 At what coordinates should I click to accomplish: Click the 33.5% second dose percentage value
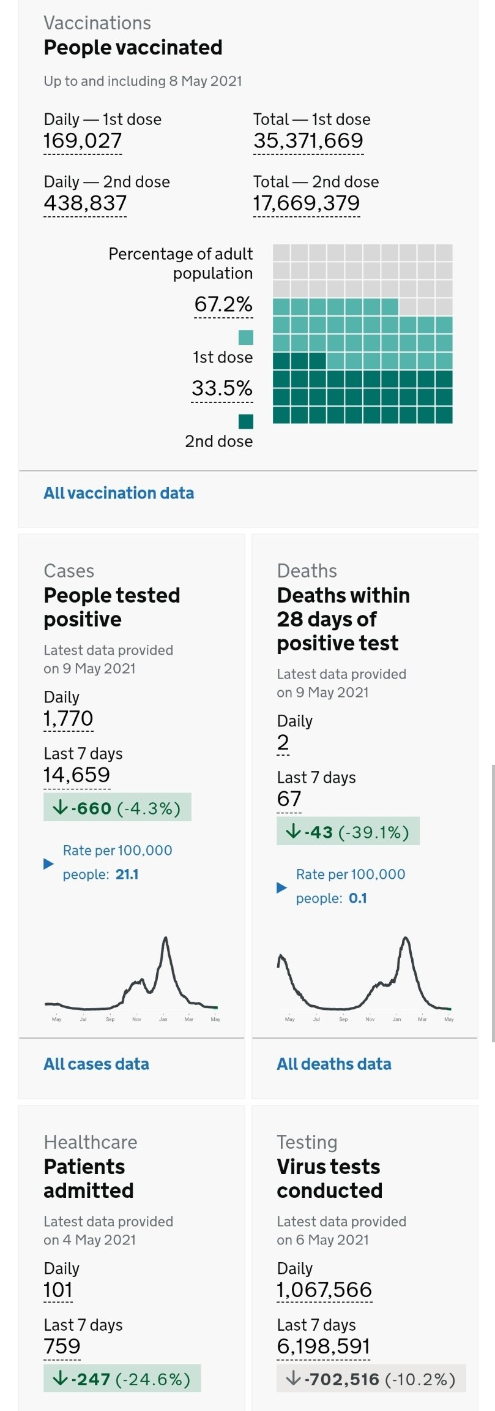[x=222, y=388]
